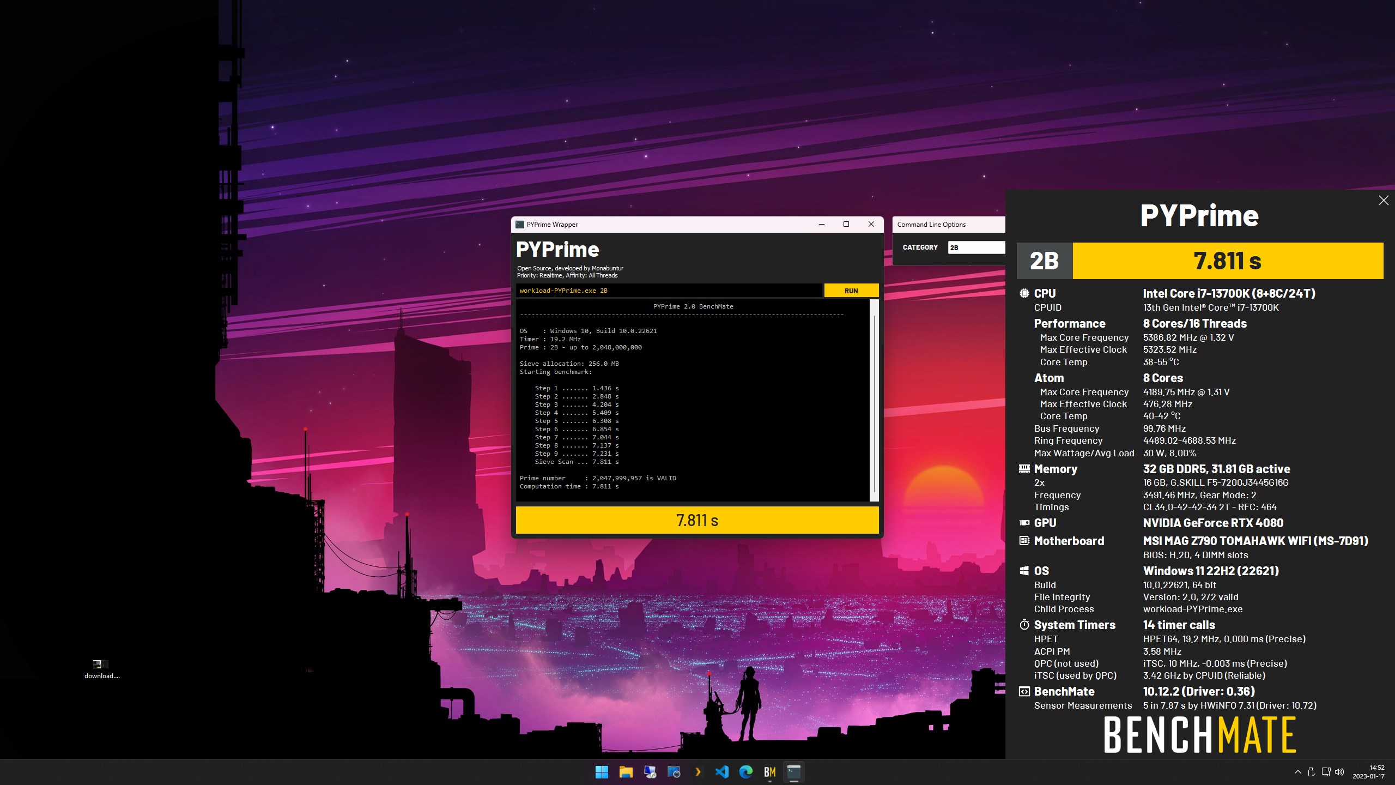Click the yellow 7.811 s result bar in wrapper
The image size is (1395, 785).
click(x=697, y=520)
